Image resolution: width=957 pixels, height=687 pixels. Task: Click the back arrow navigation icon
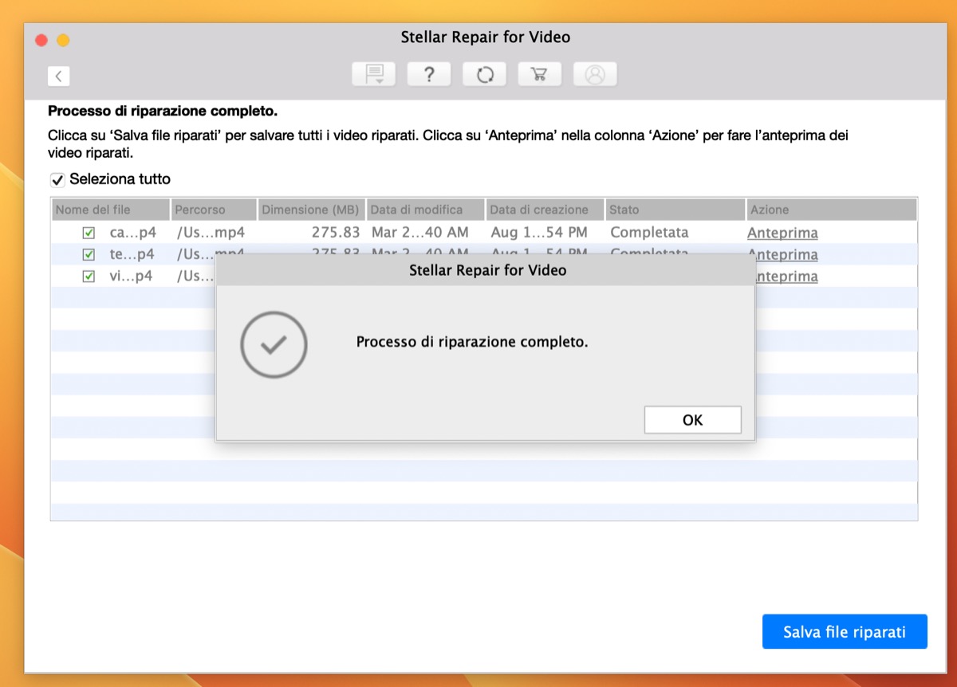(58, 76)
